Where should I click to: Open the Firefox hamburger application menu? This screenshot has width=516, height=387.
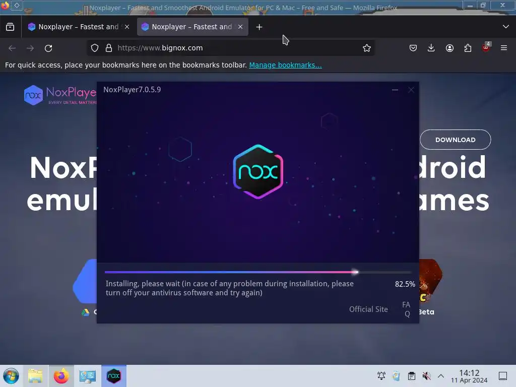point(504,48)
